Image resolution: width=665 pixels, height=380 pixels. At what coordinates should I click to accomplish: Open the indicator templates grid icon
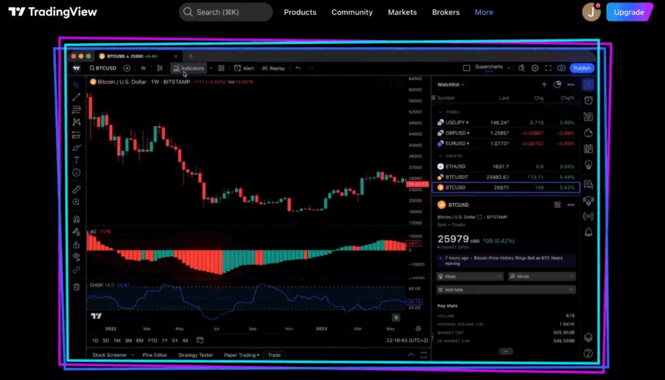(x=221, y=68)
